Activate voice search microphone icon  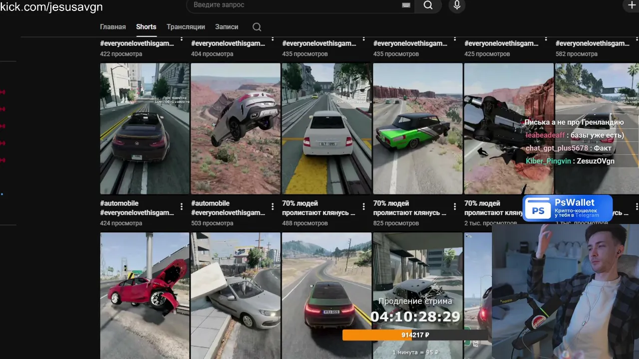point(457,5)
